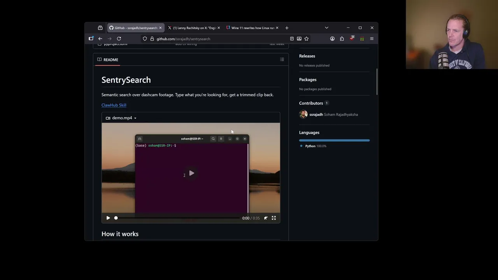Switch to the Lenny Rachitsky on X tab
498x280 pixels.
tap(194, 28)
